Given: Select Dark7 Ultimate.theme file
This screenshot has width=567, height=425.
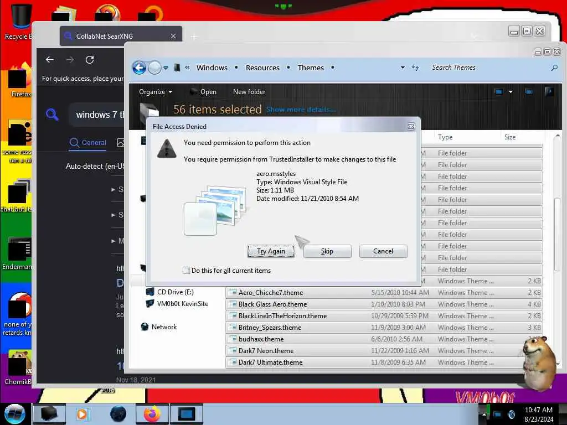Looking at the screenshot, I should point(384,362).
